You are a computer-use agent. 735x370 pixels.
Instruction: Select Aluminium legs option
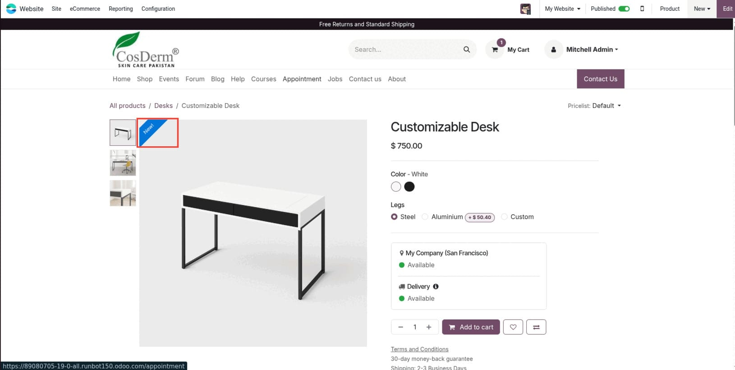click(x=425, y=217)
